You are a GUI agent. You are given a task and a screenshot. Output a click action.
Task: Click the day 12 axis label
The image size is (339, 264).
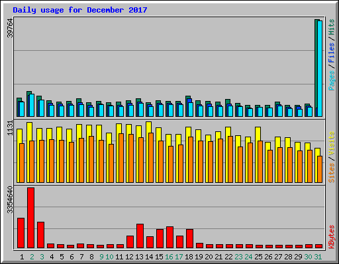click(x=129, y=257)
